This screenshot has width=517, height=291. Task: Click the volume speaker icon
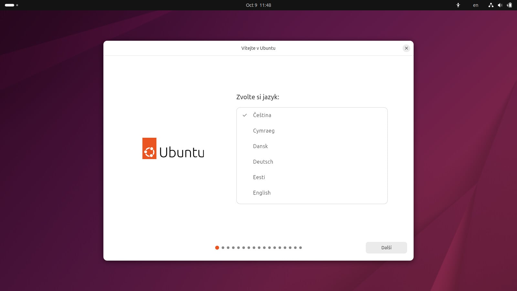[500, 5]
